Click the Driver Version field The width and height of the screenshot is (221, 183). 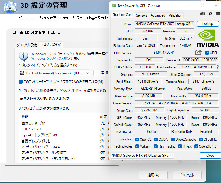177,103
